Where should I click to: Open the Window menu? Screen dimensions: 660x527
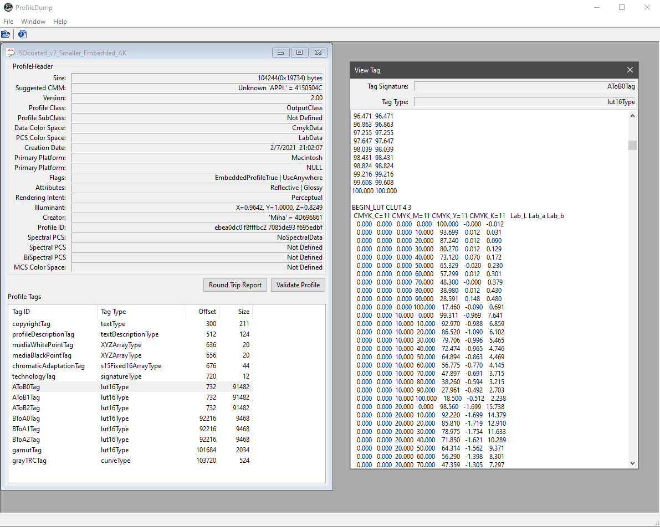point(33,22)
